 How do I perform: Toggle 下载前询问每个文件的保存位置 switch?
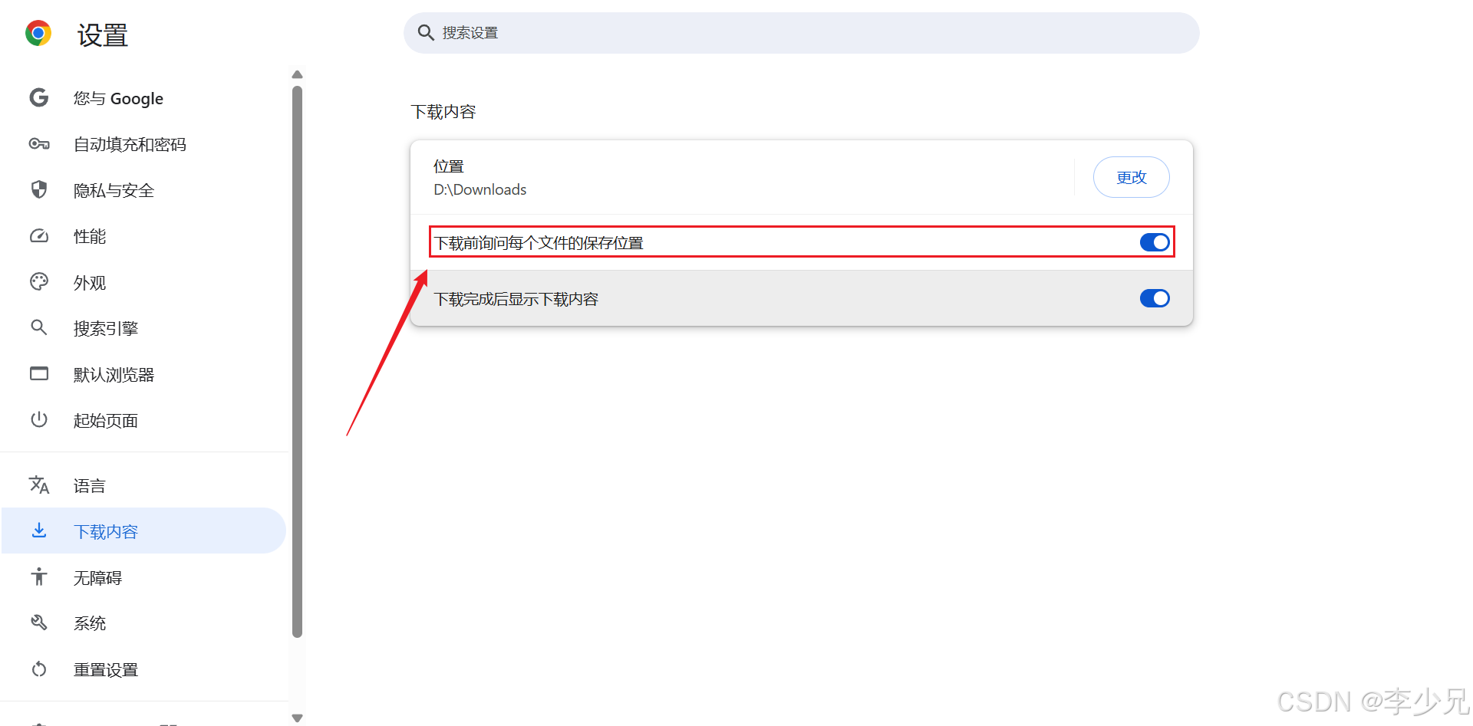pyautogui.click(x=1155, y=242)
